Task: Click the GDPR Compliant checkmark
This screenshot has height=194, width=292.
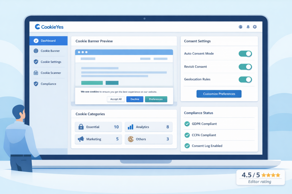Action: click(187, 124)
